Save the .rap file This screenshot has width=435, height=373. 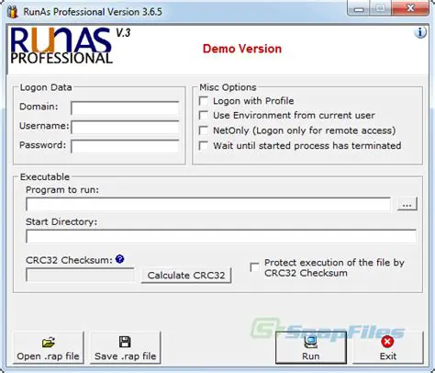[125, 348]
